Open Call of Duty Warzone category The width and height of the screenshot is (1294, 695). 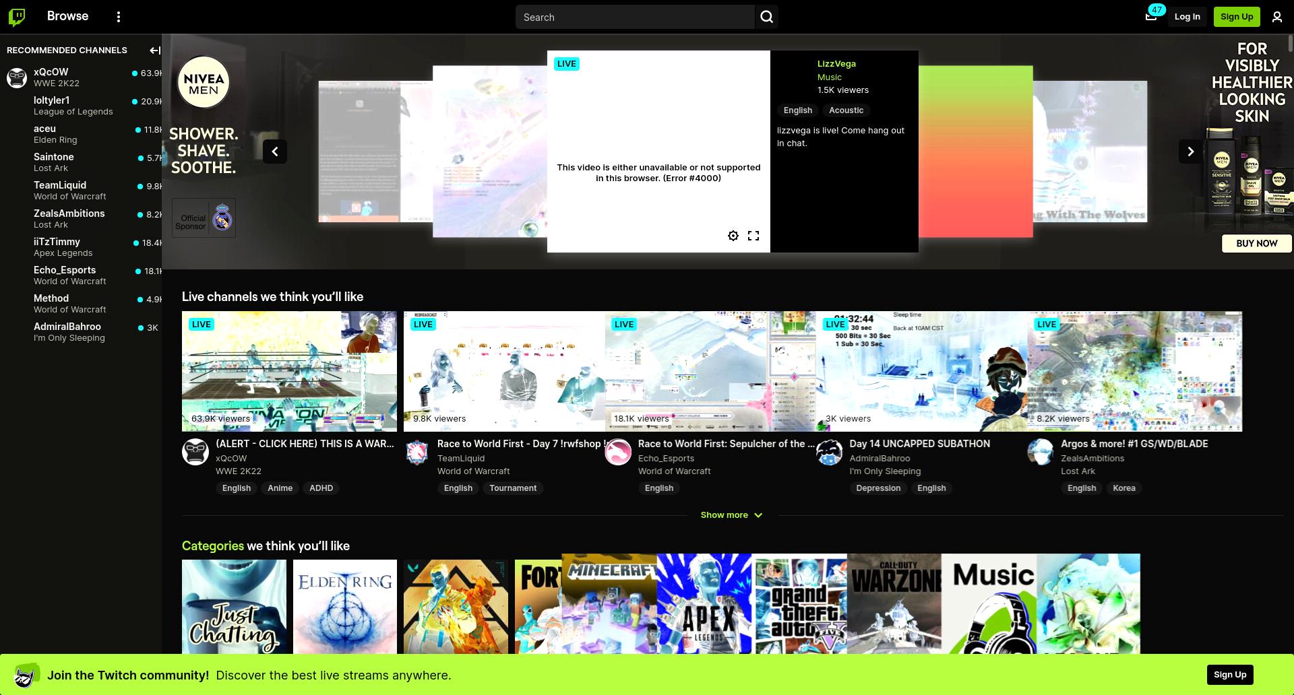pyautogui.click(x=894, y=603)
